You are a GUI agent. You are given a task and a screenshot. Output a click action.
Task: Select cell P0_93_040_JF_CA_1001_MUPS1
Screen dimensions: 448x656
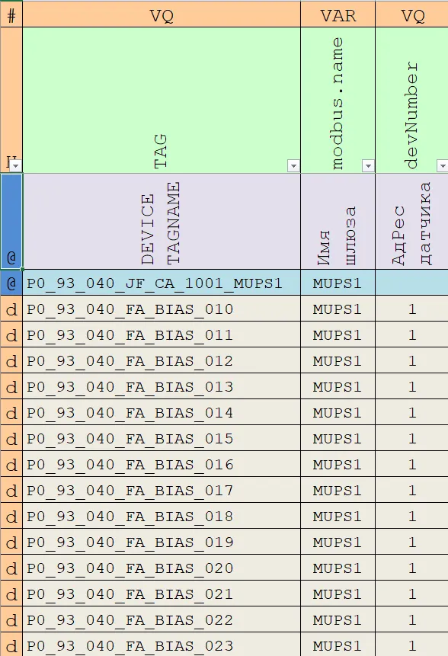pos(162,283)
